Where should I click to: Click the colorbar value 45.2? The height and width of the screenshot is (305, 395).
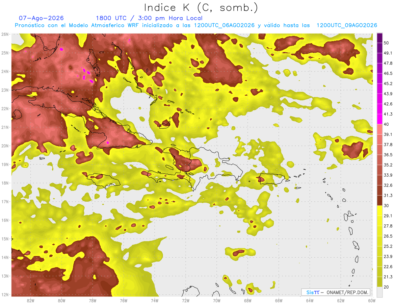click(388, 84)
